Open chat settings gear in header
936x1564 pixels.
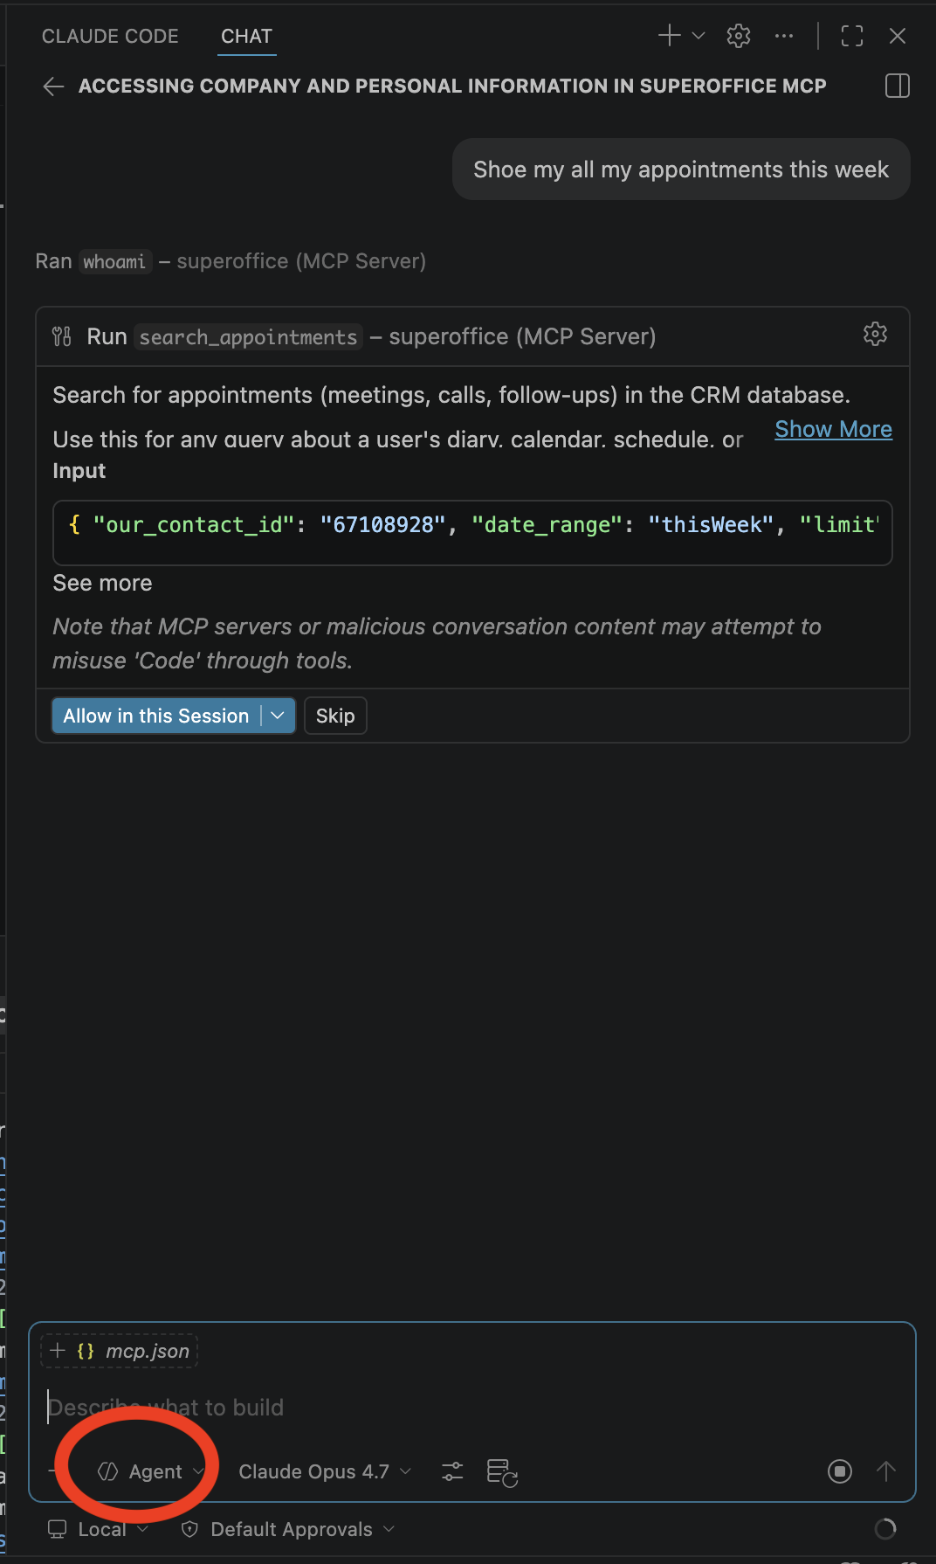point(739,36)
